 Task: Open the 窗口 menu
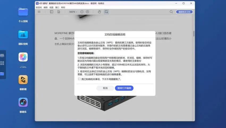(x=57, y=7)
